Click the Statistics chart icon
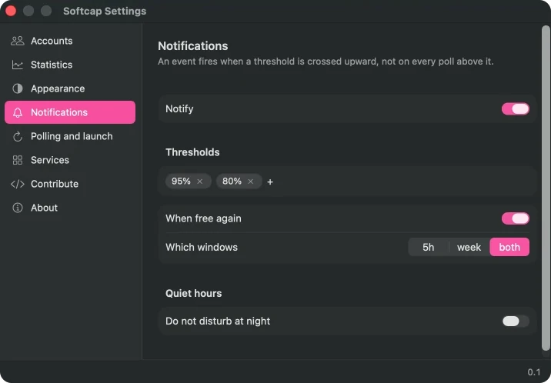This screenshot has height=383, width=551. [x=17, y=65]
